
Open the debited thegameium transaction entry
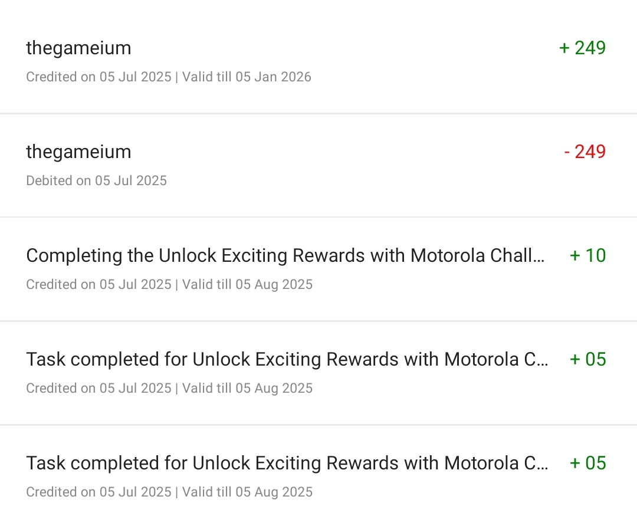(x=78, y=152)
